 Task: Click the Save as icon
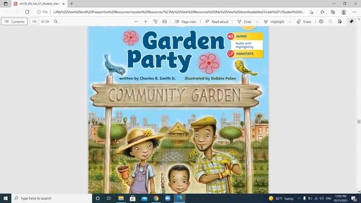(x=340, y=21)
